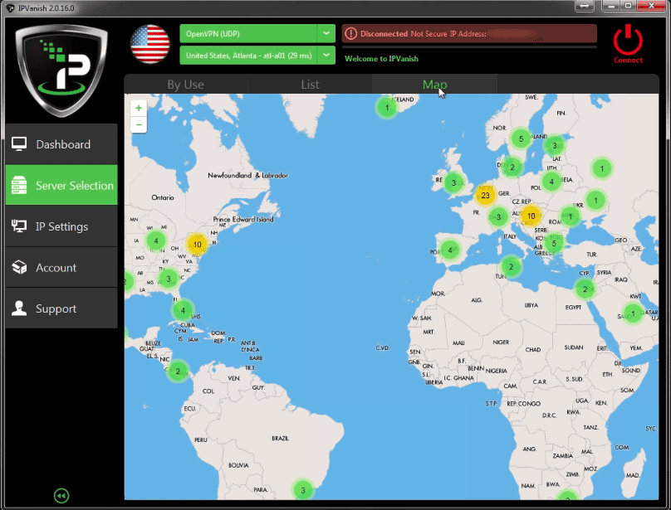Screen dimensions: 671x510
Task: Select the 1-server cluster over Saudi Arabia
Action: tap(633, 313)
